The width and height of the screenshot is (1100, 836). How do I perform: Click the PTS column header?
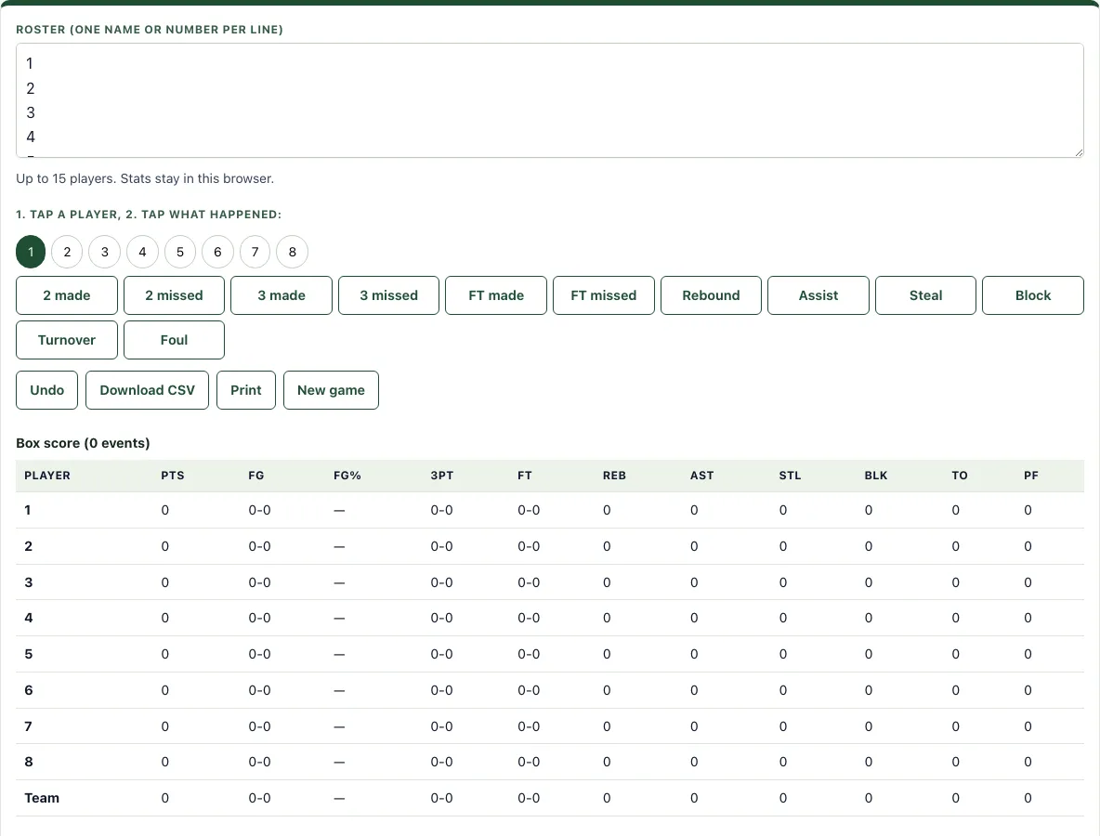pyautogui.click(x=173, y=476)
